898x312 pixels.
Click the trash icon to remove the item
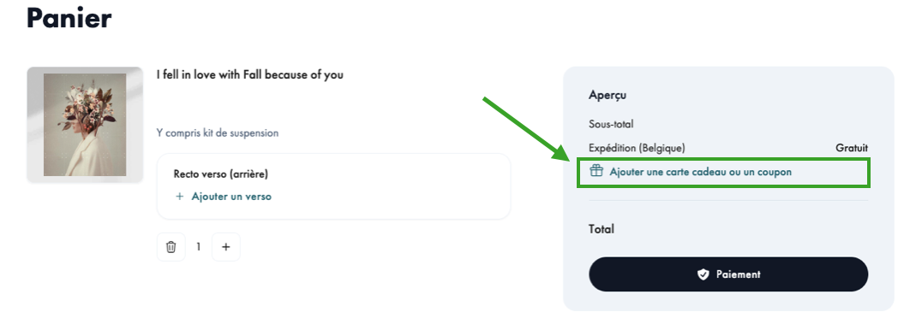pos(171,247)
